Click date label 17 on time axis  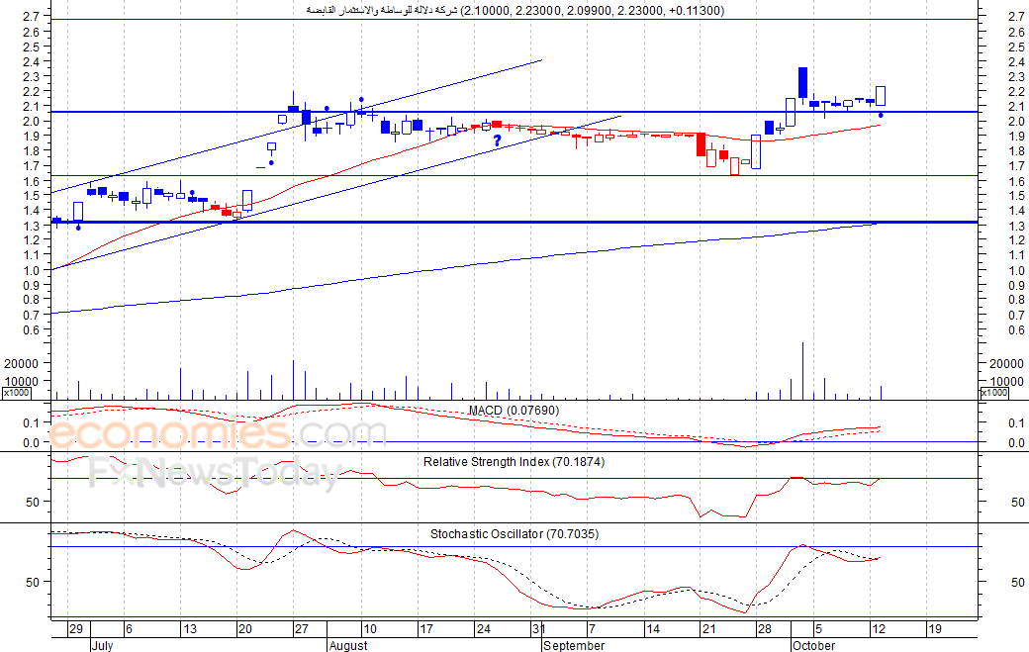[426, 629]
